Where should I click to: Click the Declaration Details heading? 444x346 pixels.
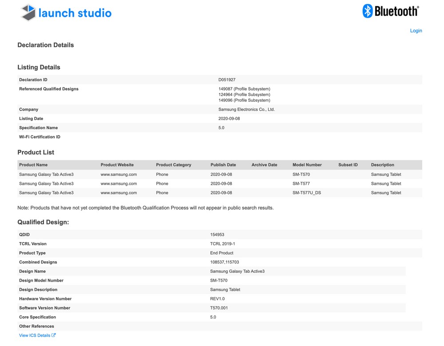point(46,45)
